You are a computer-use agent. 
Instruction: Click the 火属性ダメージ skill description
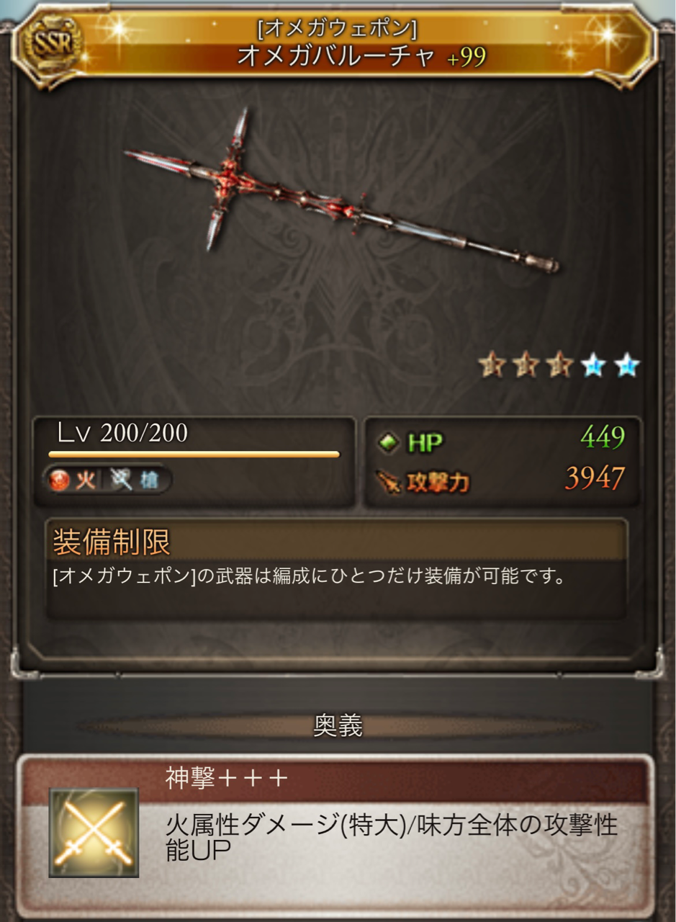tap(392, 837)
